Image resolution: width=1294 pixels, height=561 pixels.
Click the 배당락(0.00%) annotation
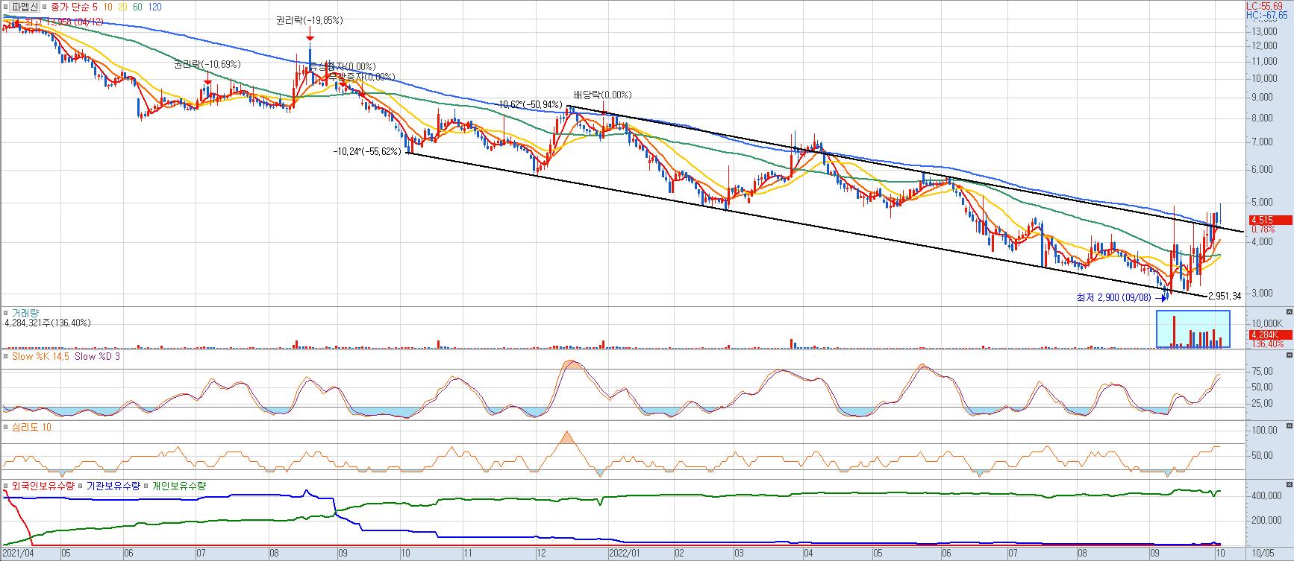click(602, 95)
